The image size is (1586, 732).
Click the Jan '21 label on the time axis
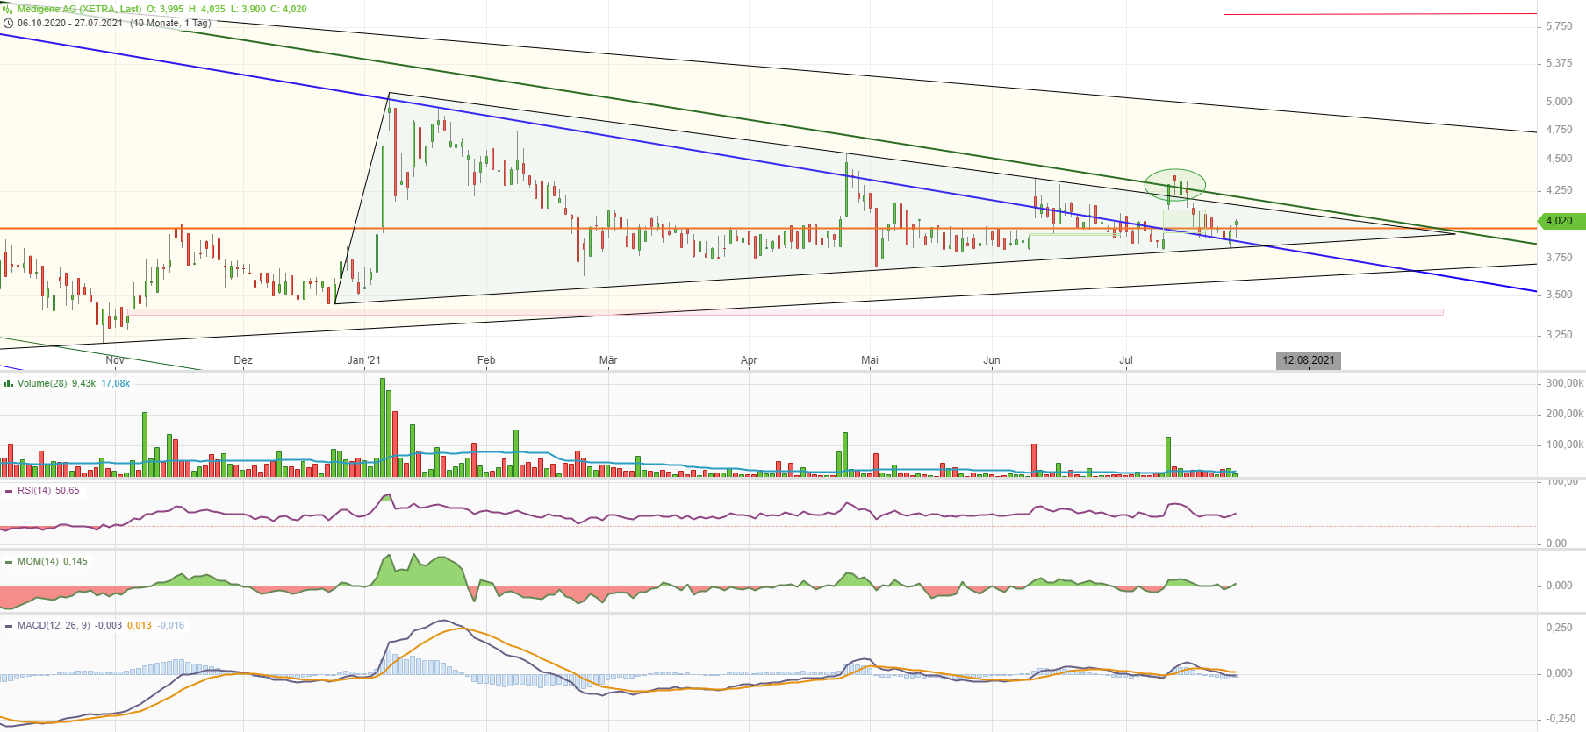pos(364,360)
